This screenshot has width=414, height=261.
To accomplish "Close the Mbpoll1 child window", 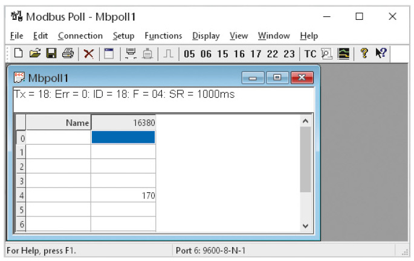I will (x=302, y=78).
